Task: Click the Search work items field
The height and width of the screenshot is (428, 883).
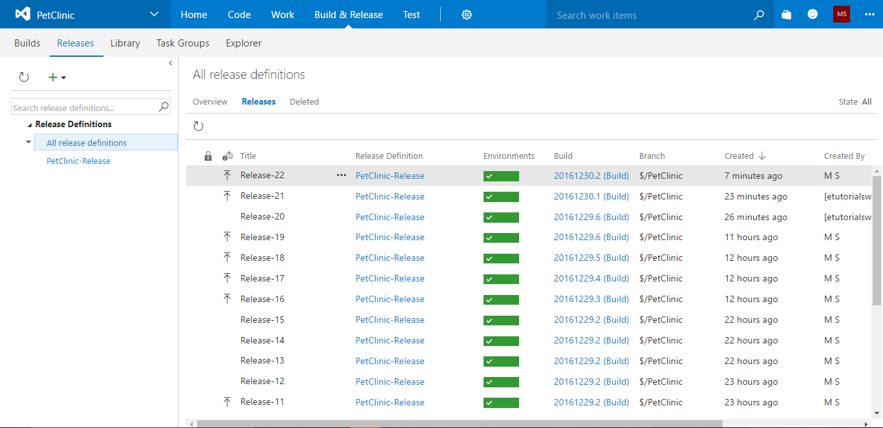Action: 650,15
